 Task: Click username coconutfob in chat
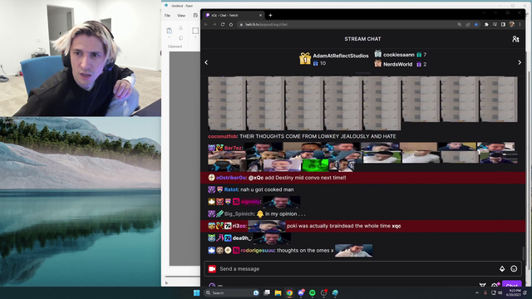coord(223,136)
